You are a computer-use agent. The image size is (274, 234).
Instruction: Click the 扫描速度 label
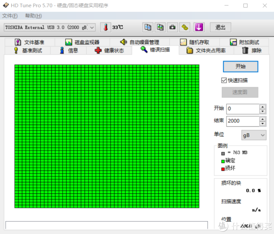click(x=231, y=202)
